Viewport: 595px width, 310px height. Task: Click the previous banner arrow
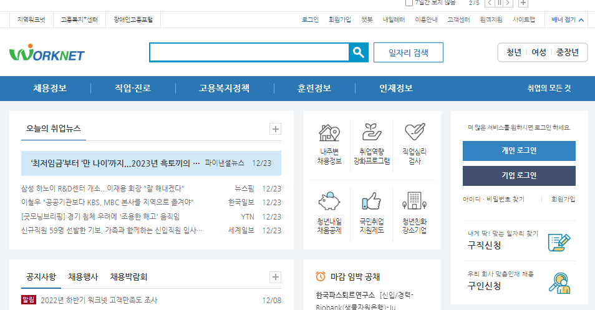click(490, 3)
